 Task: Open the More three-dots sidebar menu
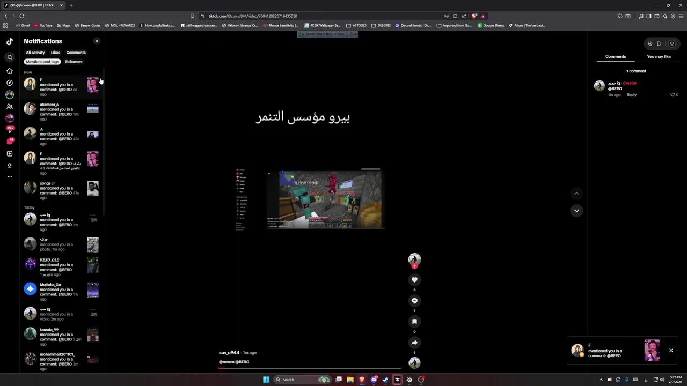[10, 176]
